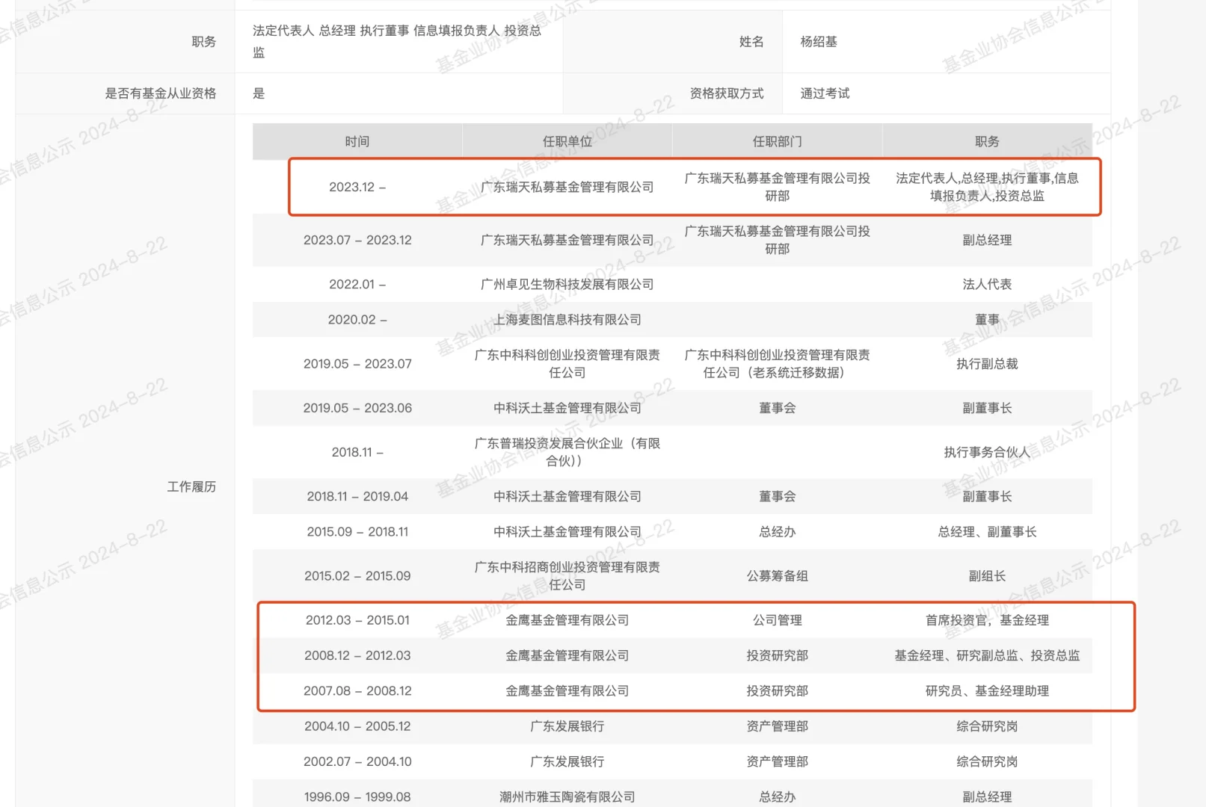Select the 通过考试 qualification value

point(825,93)
